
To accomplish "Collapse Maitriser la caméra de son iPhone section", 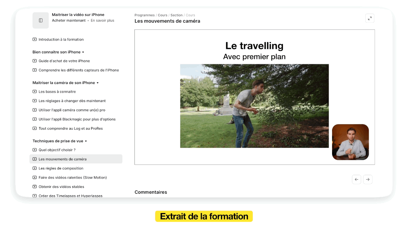I will coord(97,83).
